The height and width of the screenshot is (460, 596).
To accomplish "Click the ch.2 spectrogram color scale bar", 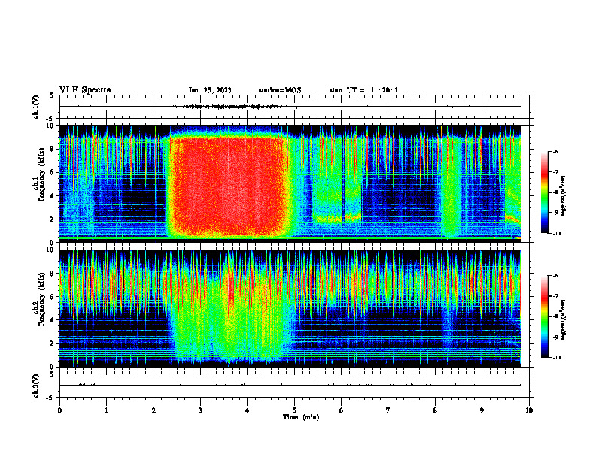I will coord(544,316).
